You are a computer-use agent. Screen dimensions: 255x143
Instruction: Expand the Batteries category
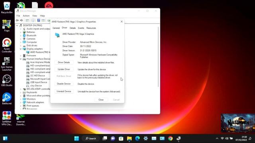coord(21,32)
